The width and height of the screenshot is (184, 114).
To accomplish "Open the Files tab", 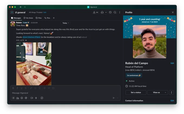I will [x=39, y=18].
